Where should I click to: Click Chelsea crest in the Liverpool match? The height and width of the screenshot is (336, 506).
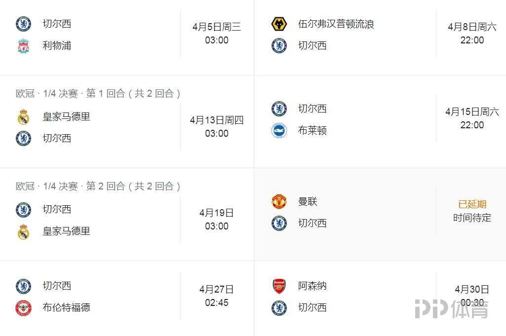[x=23, y=24]
